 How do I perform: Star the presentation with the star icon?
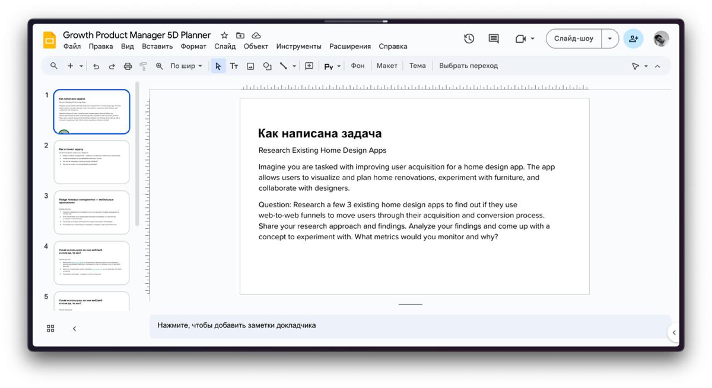[x=224, y=36]
